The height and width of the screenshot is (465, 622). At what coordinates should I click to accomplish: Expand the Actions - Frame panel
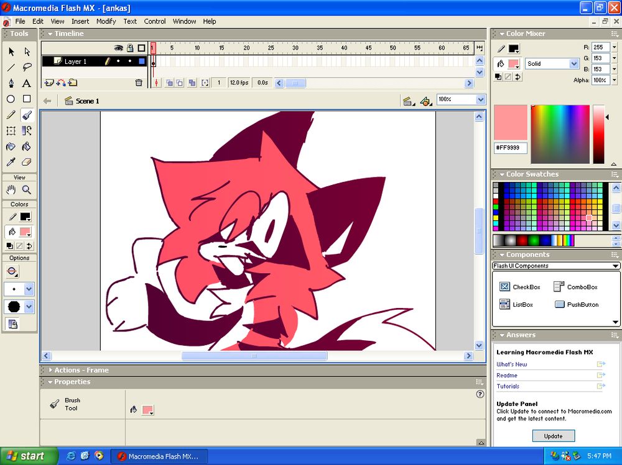click(50, 370)
